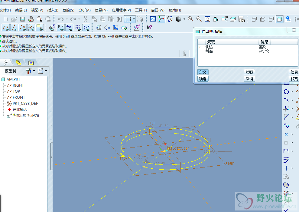Image resolution: width=299 pixels, height=212 pixels.
Task: Switch to hidden line display style
Action: (263, 19)
